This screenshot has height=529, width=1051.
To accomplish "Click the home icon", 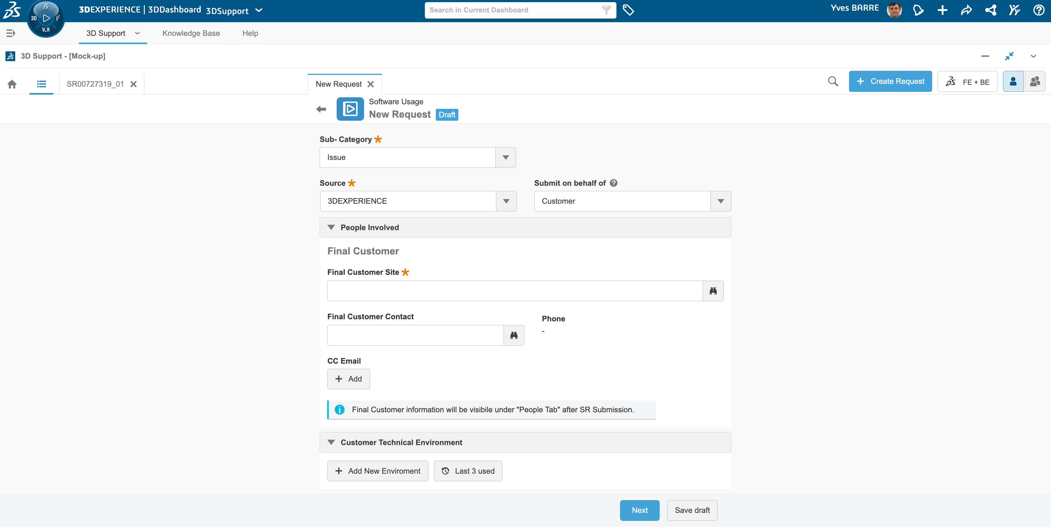I will click(12, 84).
